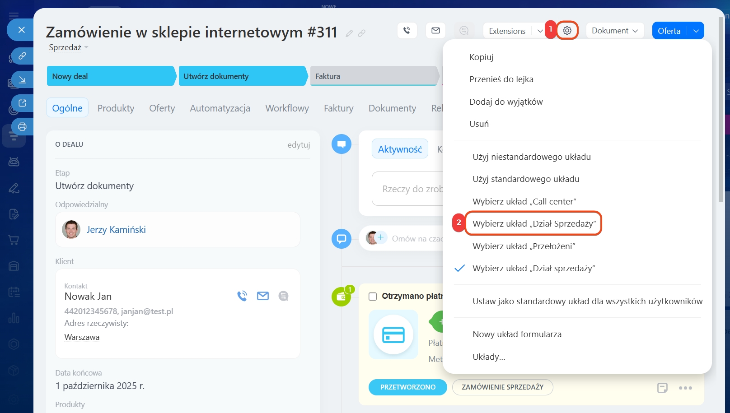Open the gear settings menu icon
The width and height of the screenshot is (730, 413).
(567, 31)
